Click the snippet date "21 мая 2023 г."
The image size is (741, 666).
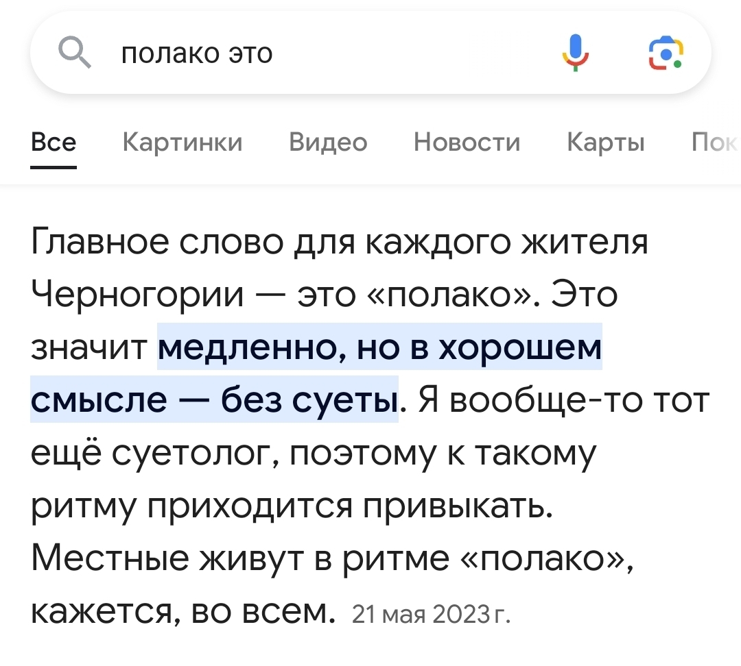pyautogui.click(x=431, y=612)
